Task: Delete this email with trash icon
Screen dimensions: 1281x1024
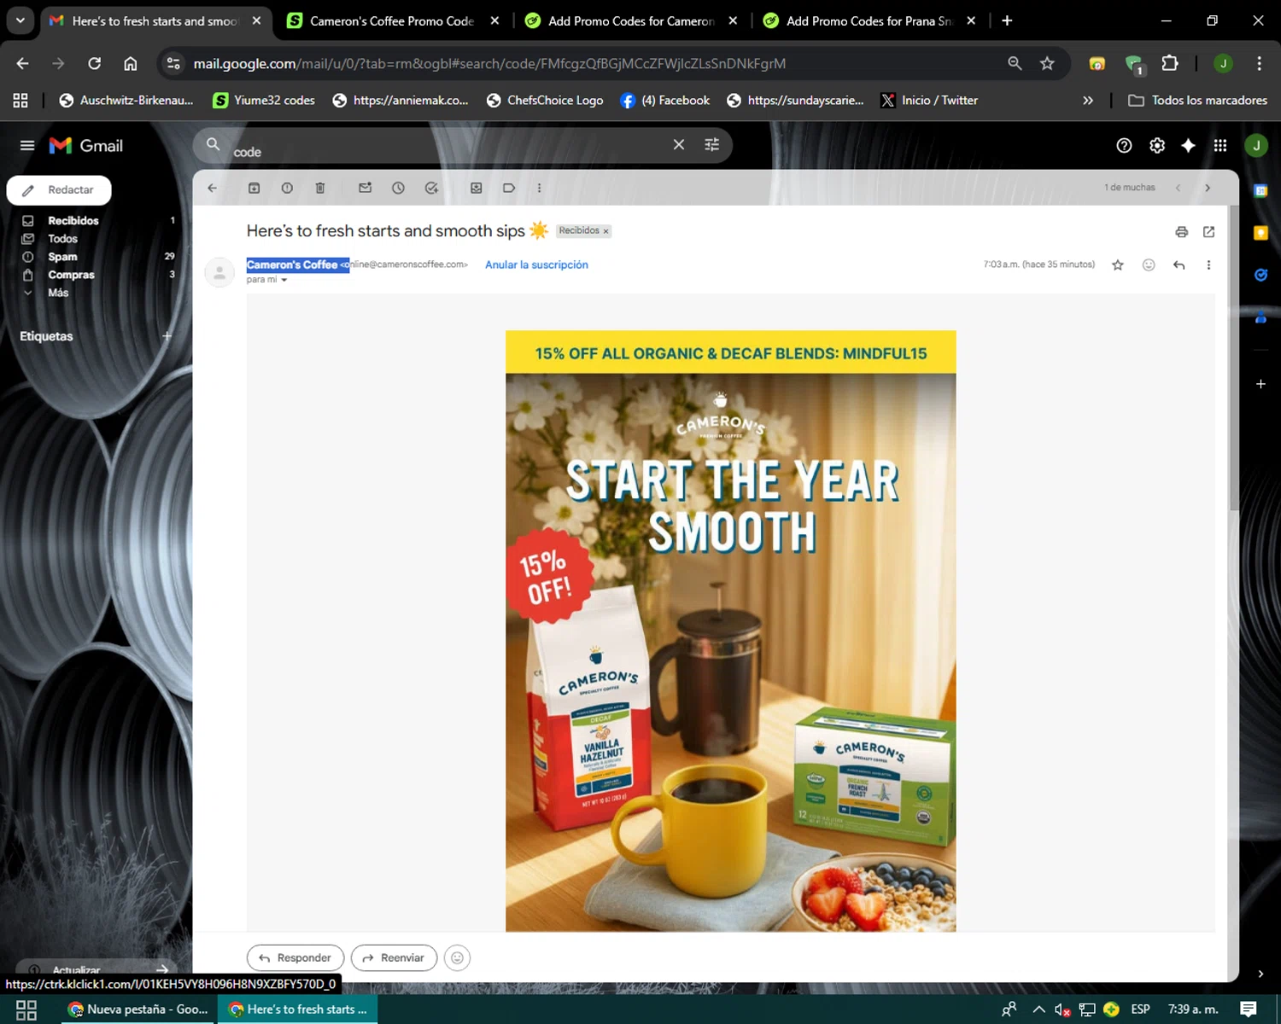Action: point(320,188)
